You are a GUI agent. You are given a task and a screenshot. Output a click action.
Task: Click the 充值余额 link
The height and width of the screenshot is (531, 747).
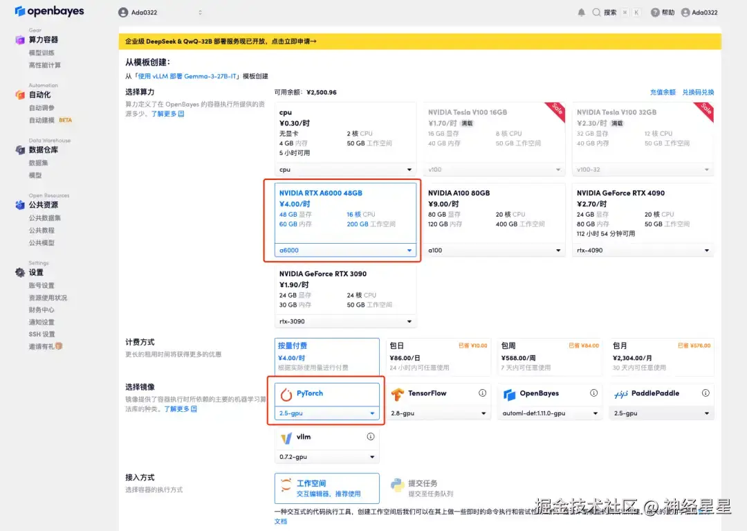[663, 93]
